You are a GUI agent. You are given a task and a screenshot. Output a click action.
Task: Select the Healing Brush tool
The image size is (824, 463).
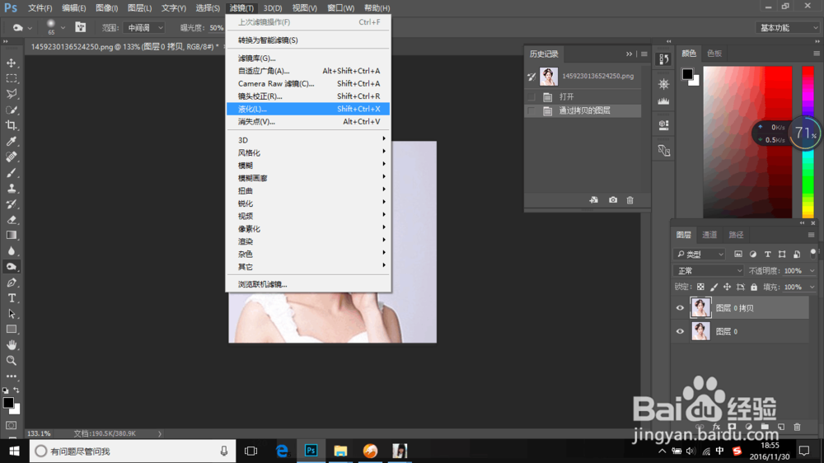pyautogui.click(x=11, y=157)
